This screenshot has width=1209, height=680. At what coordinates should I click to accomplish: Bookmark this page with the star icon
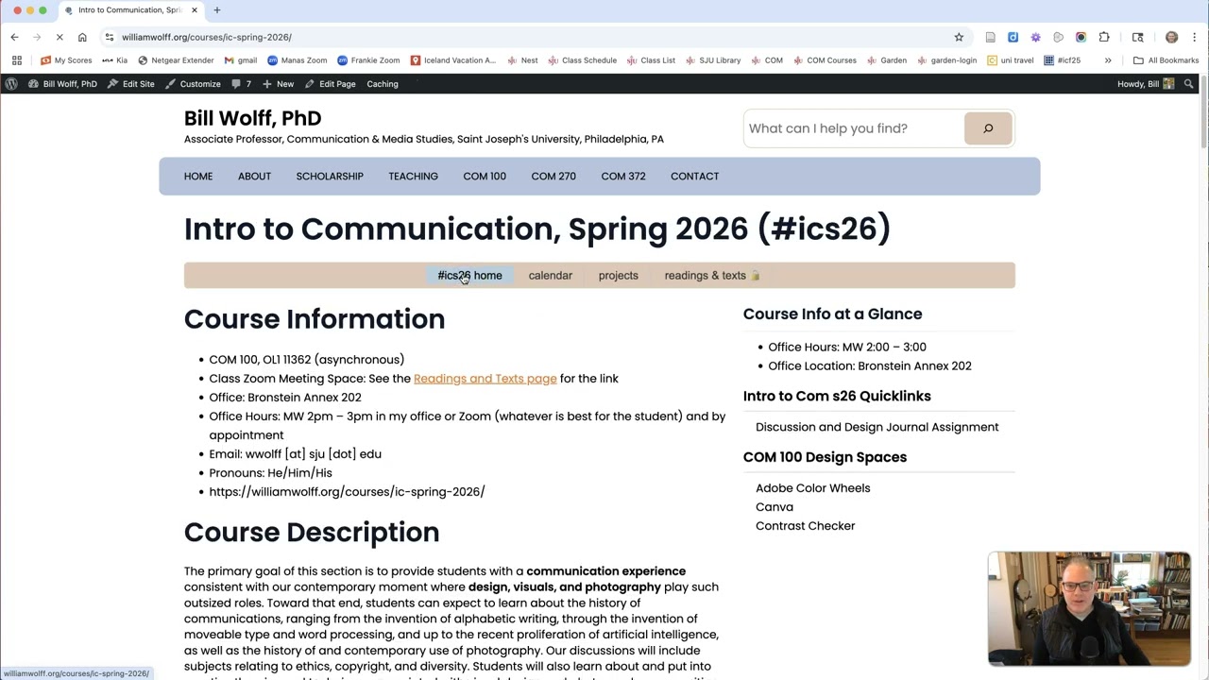tap(959, 37)
